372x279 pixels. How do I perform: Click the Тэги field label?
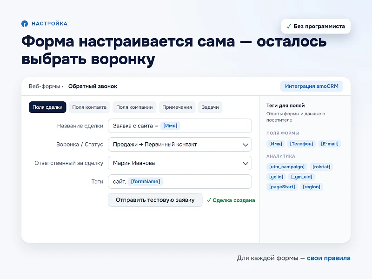97,181
